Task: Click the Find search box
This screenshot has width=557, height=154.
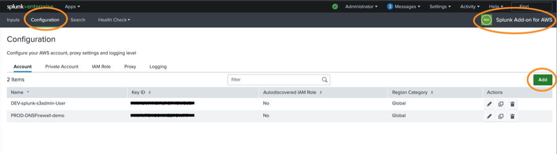Action: pyautogui.click(x=532, y=6)
